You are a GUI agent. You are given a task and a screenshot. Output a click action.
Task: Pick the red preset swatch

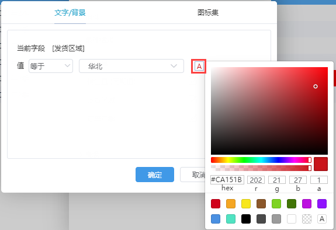point(216,204)
